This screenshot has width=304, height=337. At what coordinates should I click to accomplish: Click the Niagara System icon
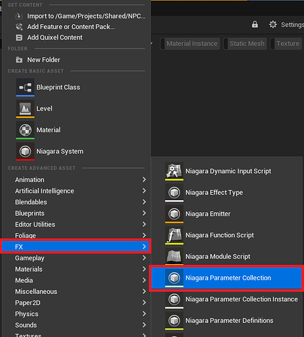pos(25,151)
